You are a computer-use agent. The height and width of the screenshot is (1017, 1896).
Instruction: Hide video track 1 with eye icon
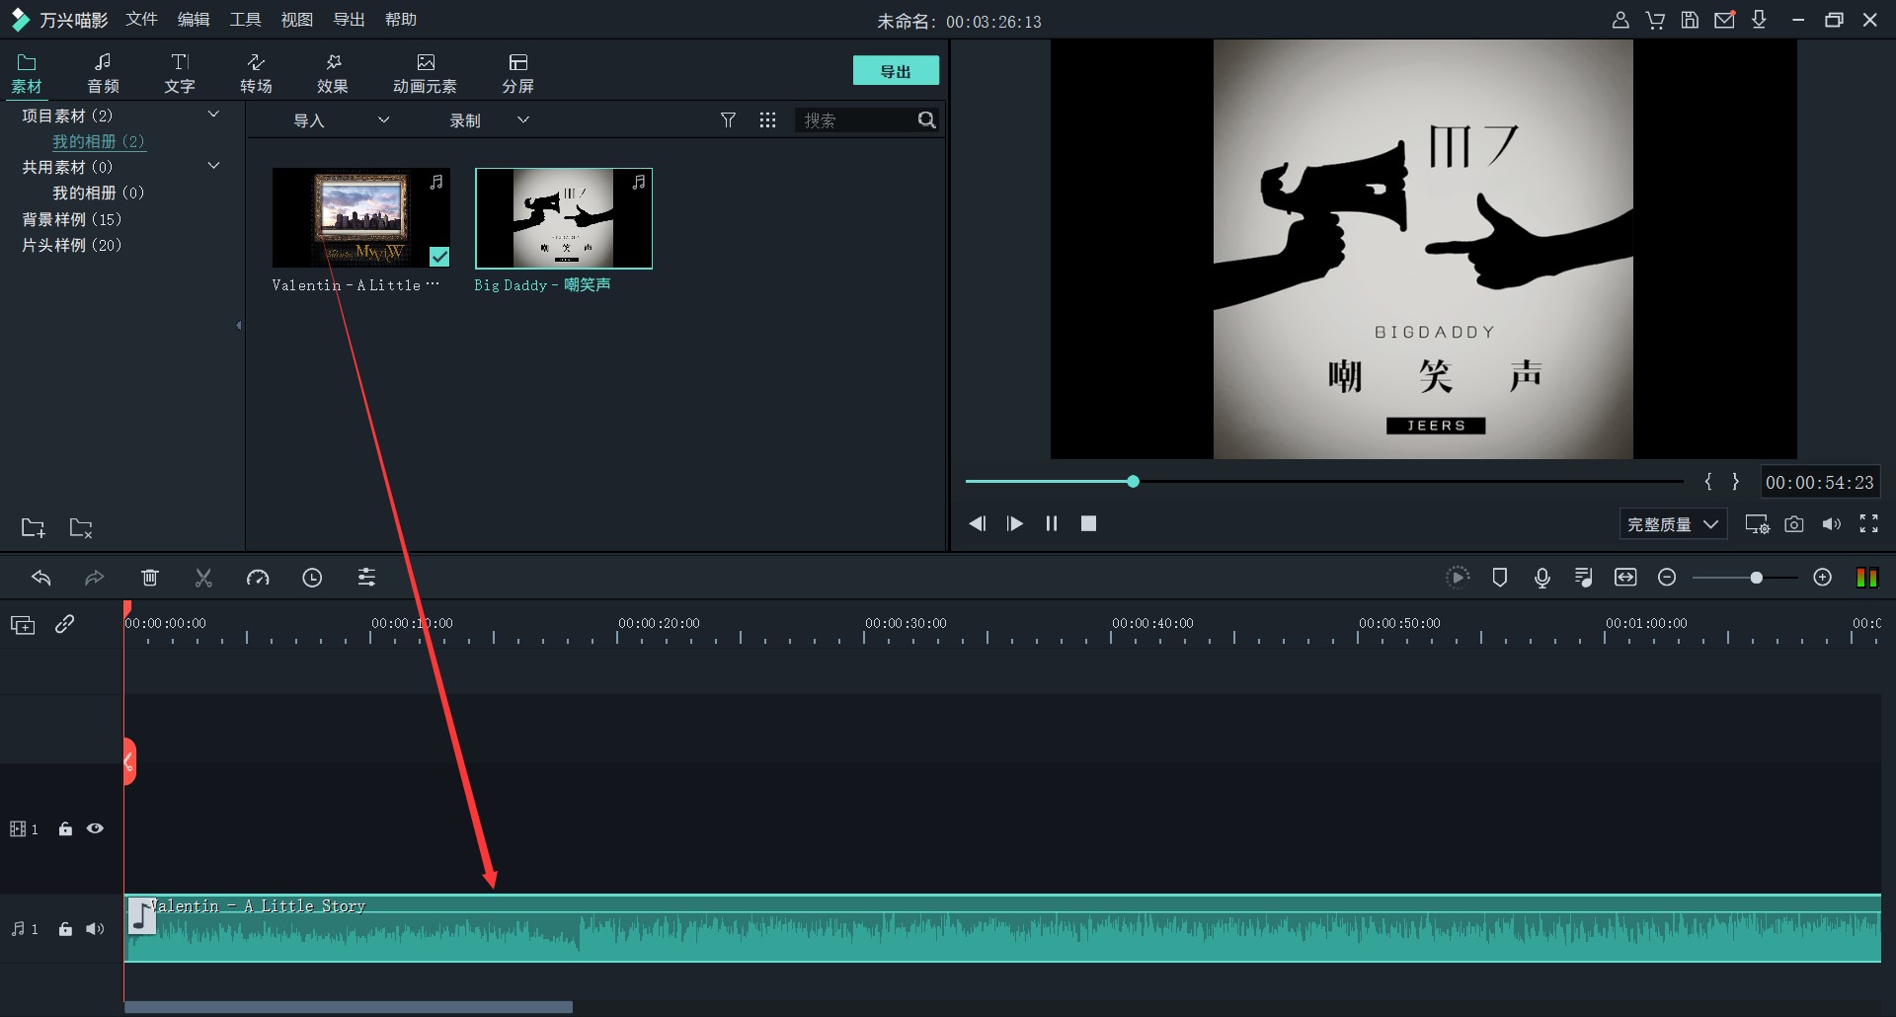pos(95,829)
